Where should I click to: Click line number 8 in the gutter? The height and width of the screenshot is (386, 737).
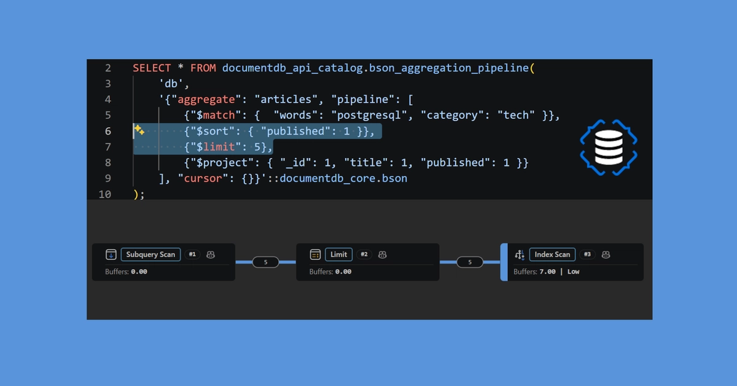pos(108,162)
